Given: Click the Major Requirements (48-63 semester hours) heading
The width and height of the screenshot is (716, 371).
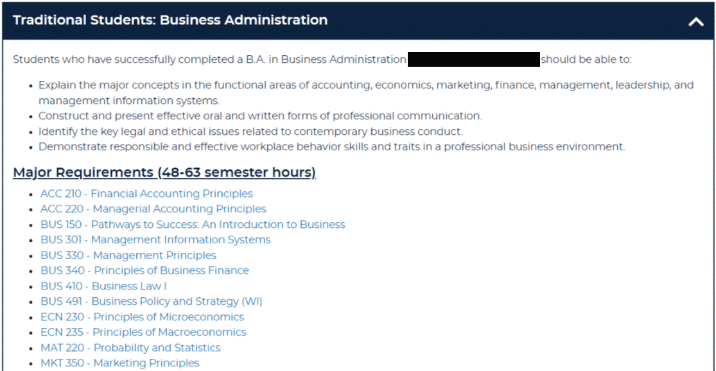Looking at the screenshot, I should 164,173.
